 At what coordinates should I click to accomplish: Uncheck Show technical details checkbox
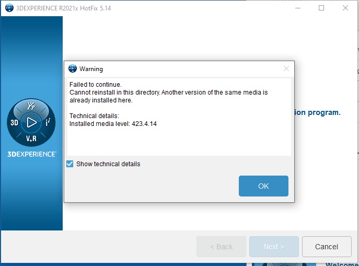(70, 164)
